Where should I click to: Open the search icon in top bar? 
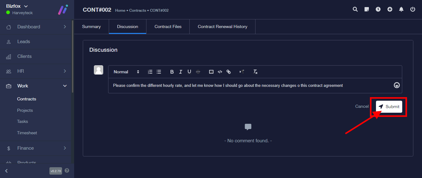pos(355,9)
